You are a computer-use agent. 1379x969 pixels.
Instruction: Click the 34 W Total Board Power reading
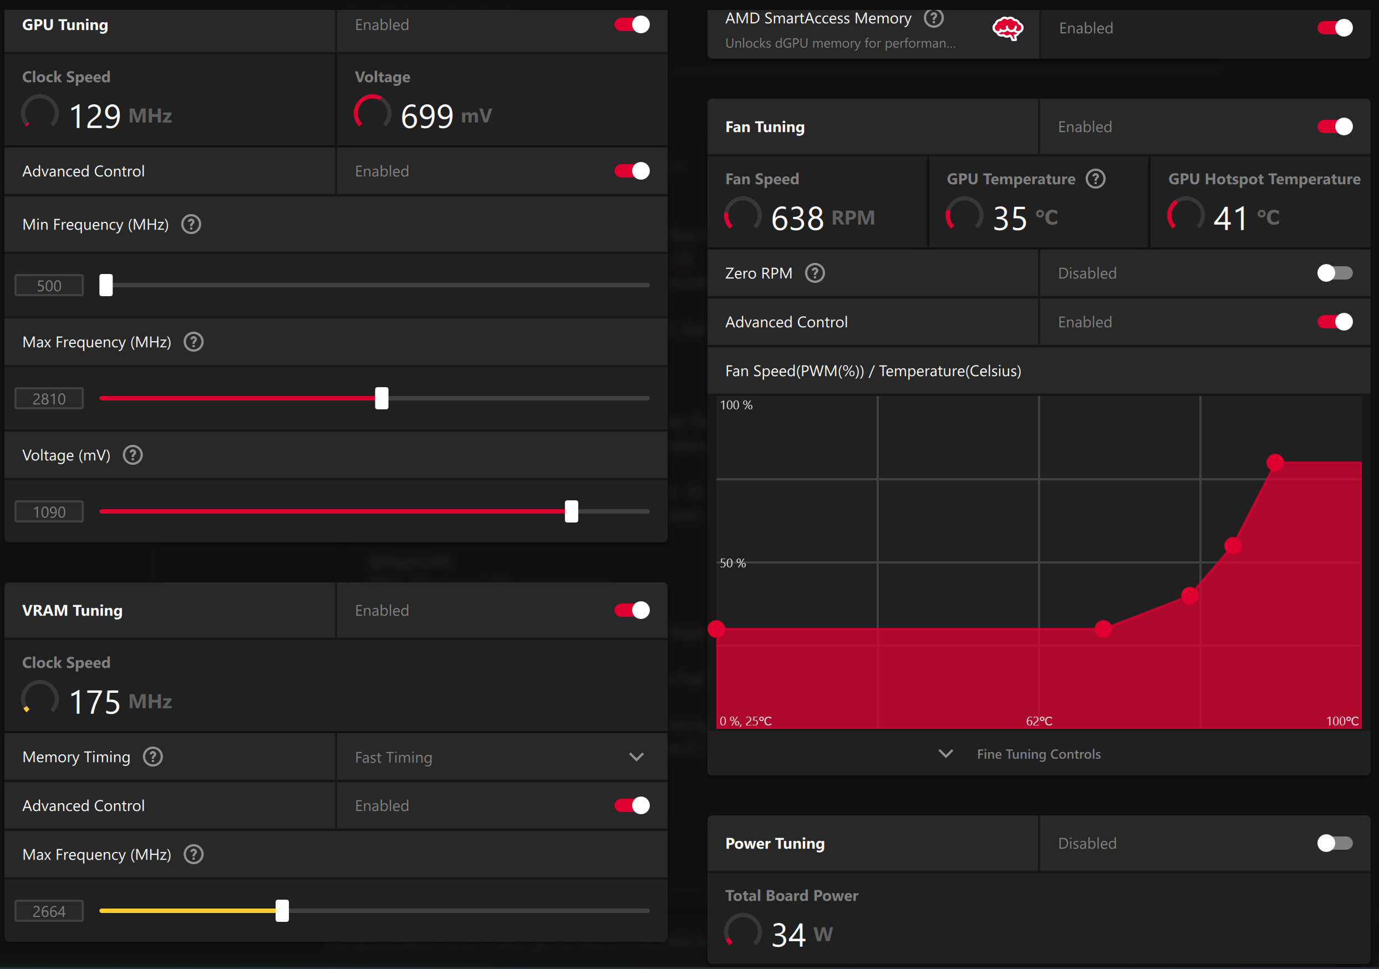click(802, 935)
